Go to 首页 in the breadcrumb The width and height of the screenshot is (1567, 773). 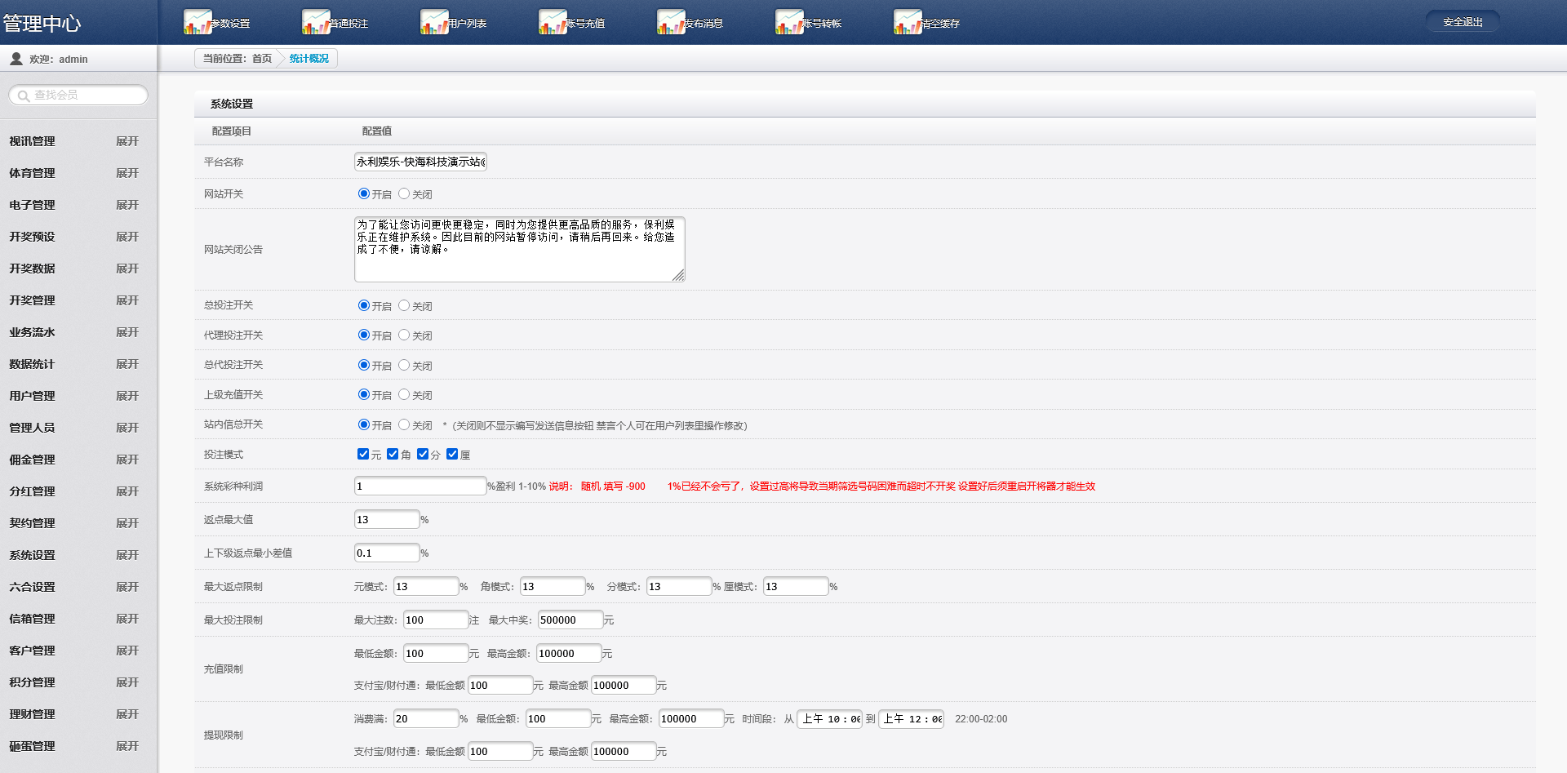click(x=261, y=59)
